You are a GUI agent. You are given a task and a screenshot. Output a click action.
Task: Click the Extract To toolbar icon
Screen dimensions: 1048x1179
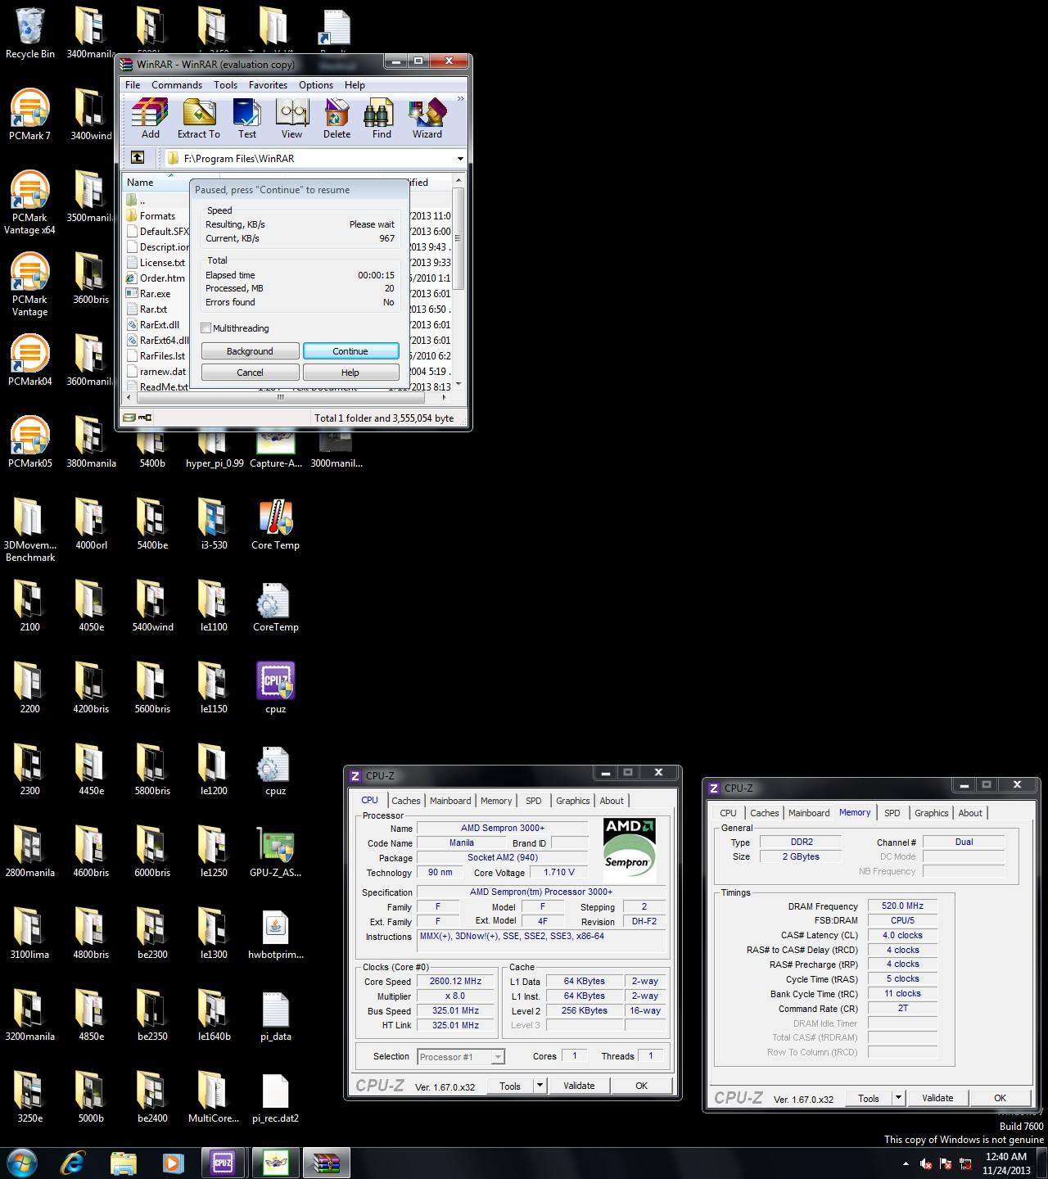coord(199,119)
